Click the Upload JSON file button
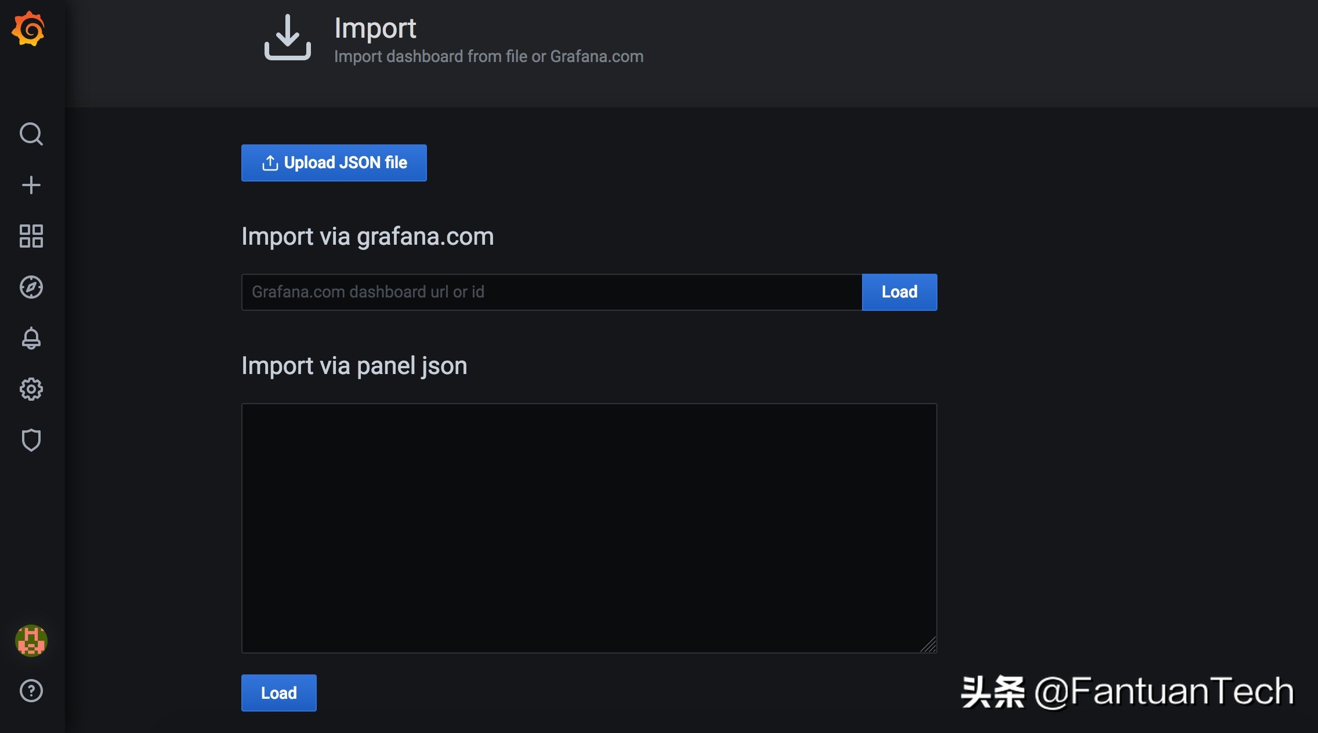The height and width of the screenshot is (733, 1318). [x=334, y=163]
